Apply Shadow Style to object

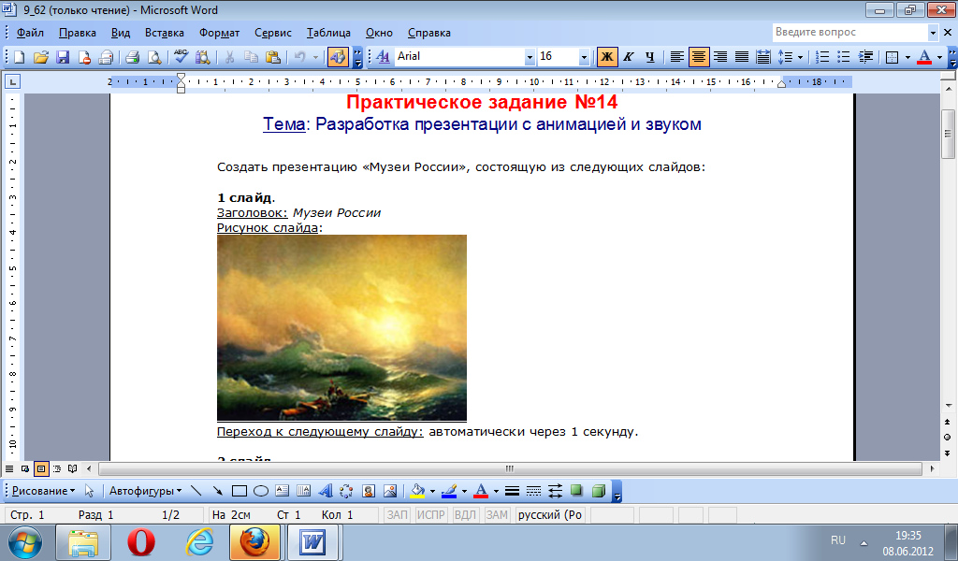tap(576, 491)
